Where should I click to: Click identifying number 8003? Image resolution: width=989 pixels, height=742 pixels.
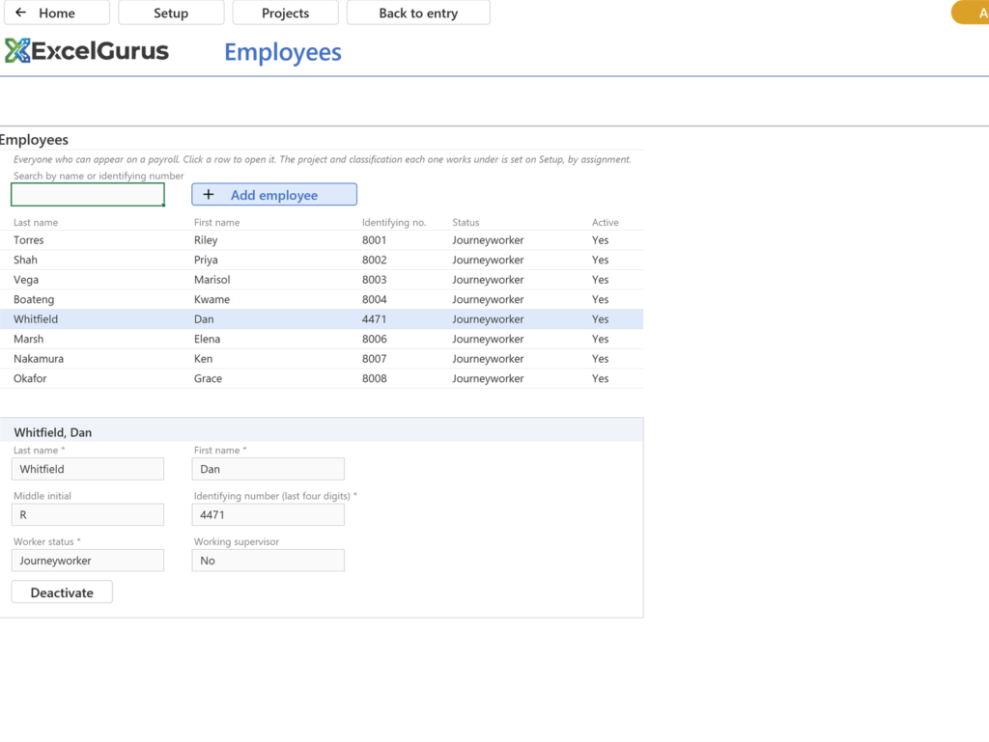(x=374, y=280)
